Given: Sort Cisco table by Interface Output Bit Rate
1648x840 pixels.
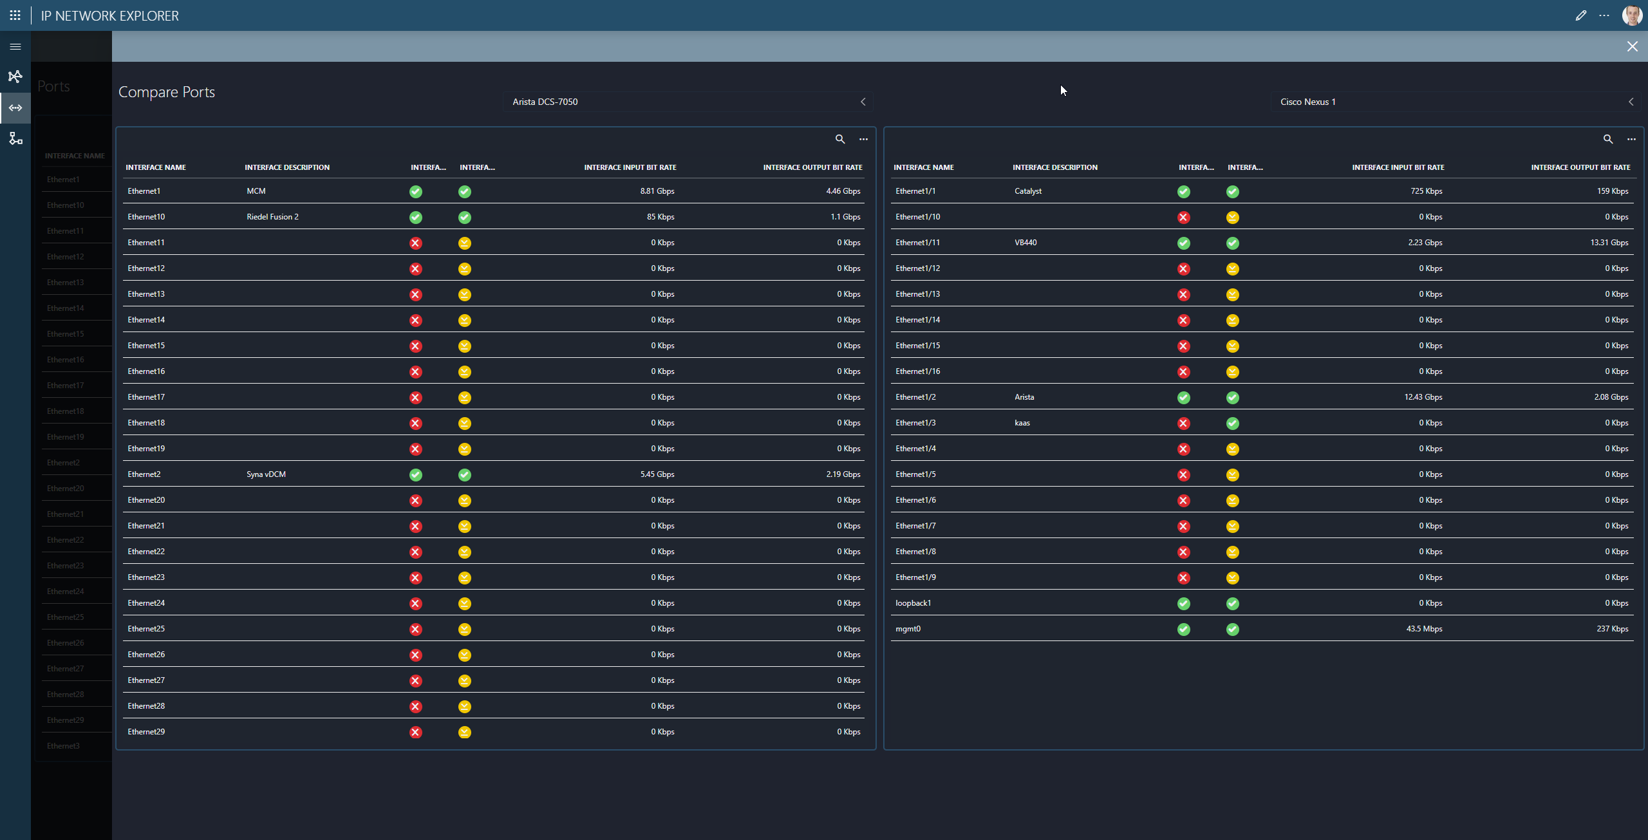Looking at the screenshot, I should point(1580,167).
